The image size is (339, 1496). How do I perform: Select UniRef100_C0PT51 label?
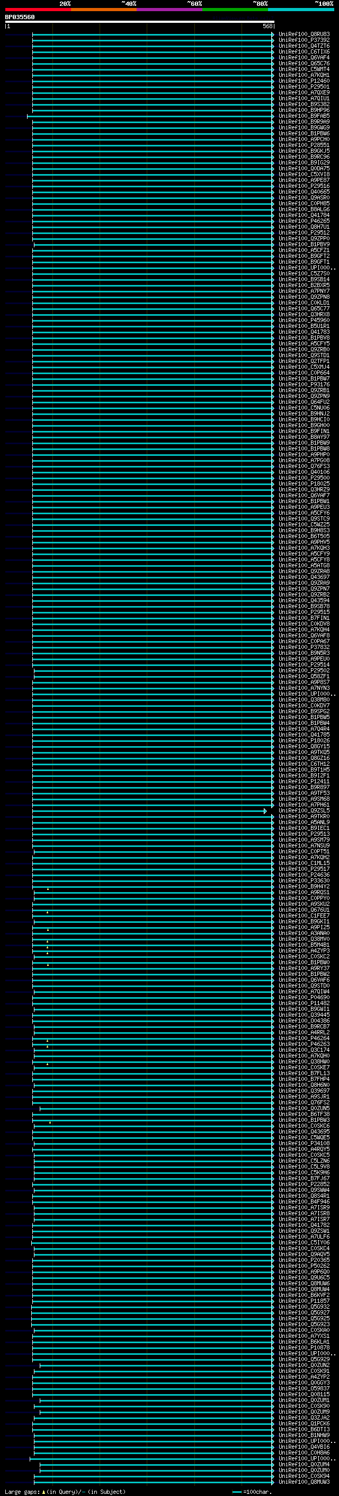304,851
